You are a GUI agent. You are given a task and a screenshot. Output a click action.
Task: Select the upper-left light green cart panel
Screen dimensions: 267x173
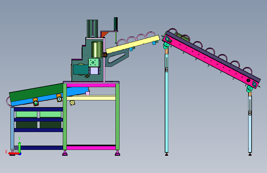click(x=26, y=114)
